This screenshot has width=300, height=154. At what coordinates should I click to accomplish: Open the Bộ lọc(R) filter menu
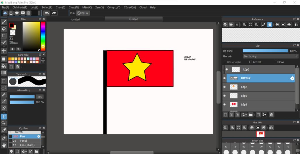pos(47,7)
